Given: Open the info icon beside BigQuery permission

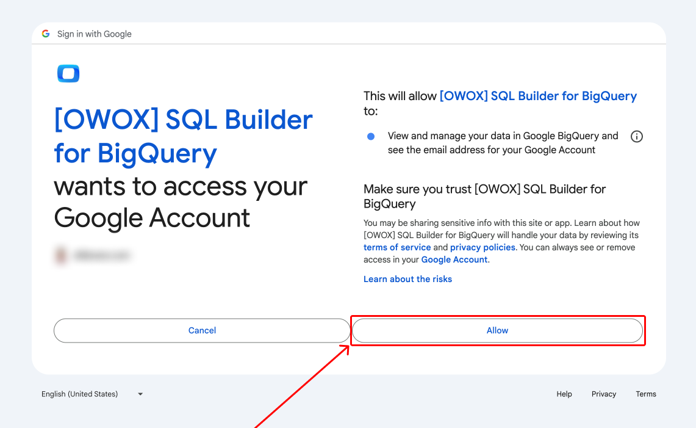Looking at the screenshot, I should click(636, 136).
